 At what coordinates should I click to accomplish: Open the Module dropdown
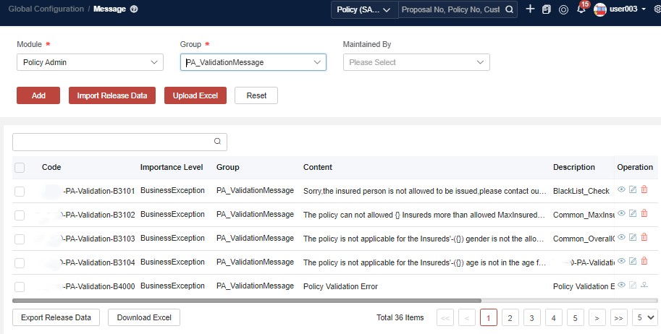90,63
